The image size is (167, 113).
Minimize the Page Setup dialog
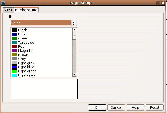pos(158,3)
